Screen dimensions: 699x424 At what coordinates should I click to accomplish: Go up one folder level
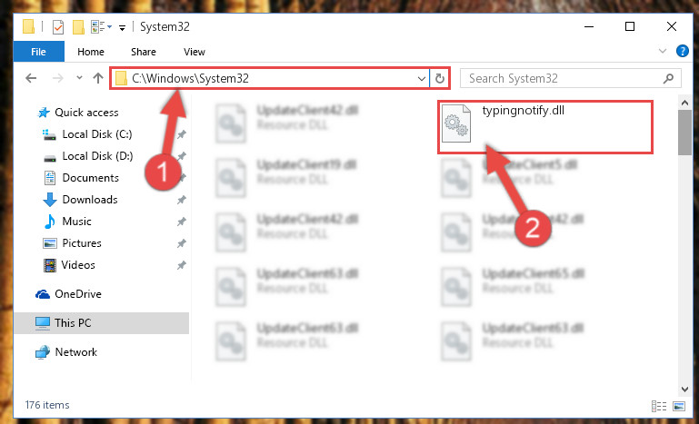pyautogui.click(x=98, y=78)
